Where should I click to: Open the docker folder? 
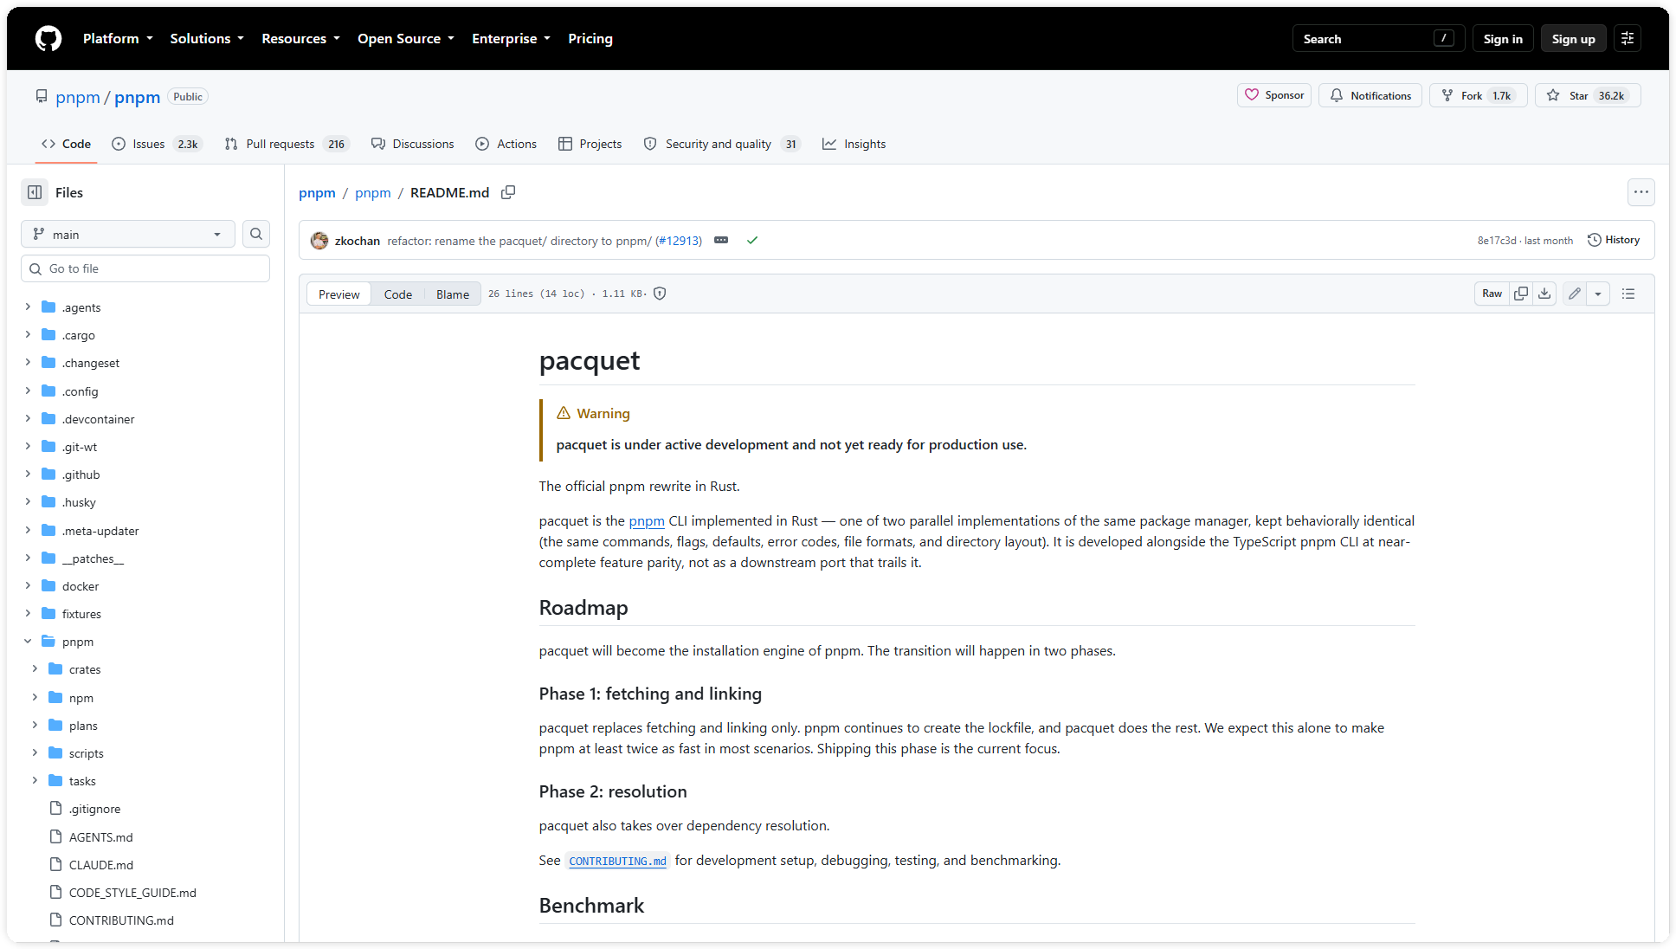[81, 586]
